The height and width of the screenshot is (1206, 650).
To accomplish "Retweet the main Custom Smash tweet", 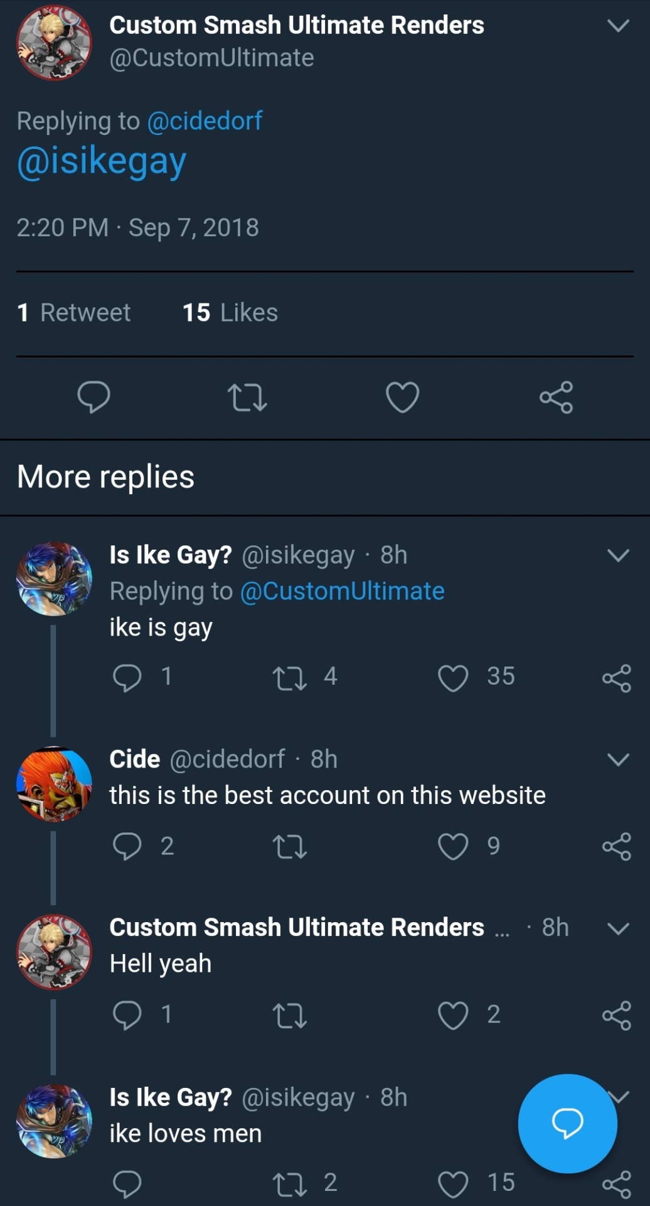I will [247, 397].
